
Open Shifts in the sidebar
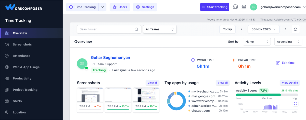pyautogui.click(x=31, y=101)
